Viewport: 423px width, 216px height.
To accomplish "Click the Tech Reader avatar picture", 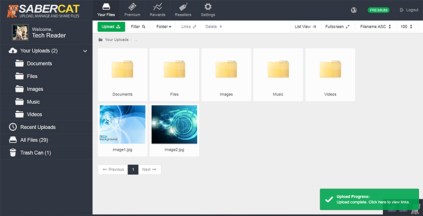I will point(20,32).
